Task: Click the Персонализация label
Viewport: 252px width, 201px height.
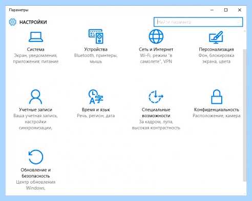Action: click(x=216, y=50)
